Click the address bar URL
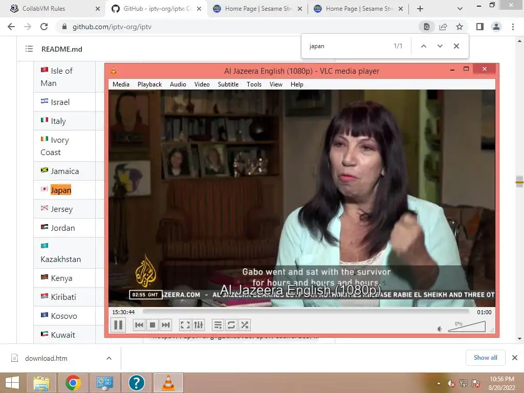Image resolution: width=524 pixels, height=393 pixels. coord(112,27)
